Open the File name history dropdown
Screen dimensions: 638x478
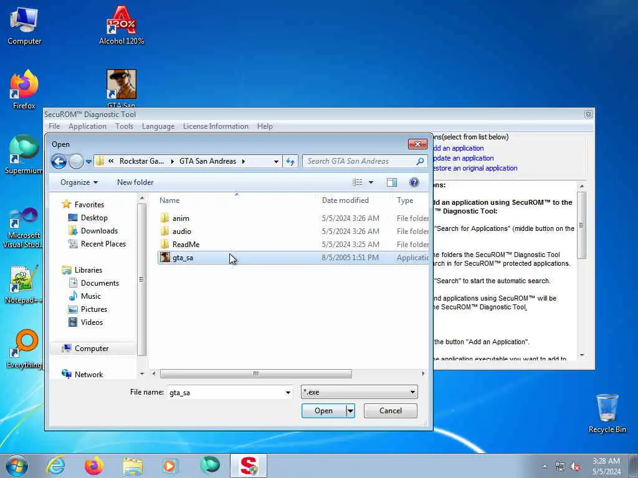[x=288, y=393]
